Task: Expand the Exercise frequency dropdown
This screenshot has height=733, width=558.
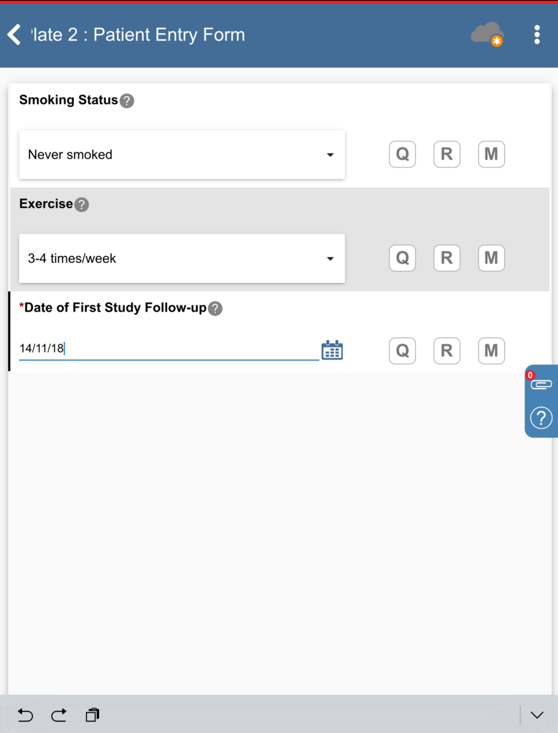Action: pos(182,258)
